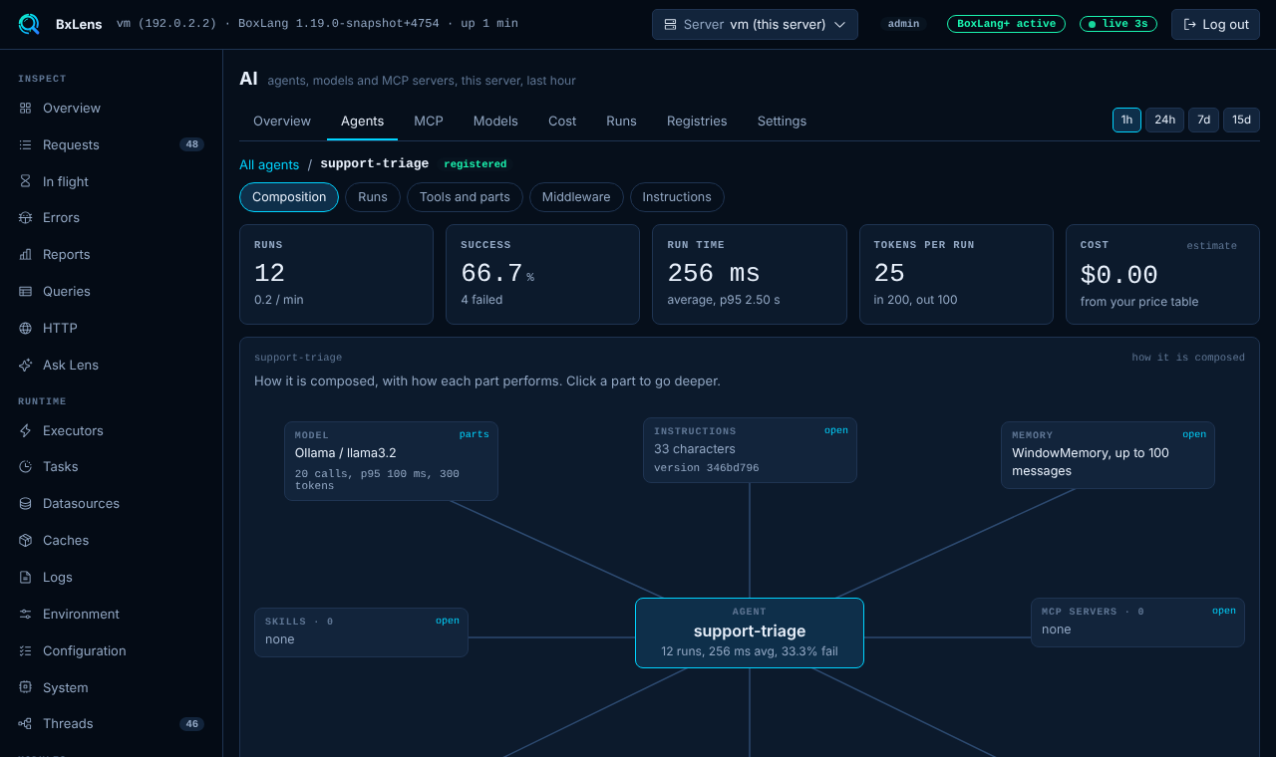The height and width of the screenshot is (757, 1276).
Task: Switch to the Models tab
Action: click(495, 121)
